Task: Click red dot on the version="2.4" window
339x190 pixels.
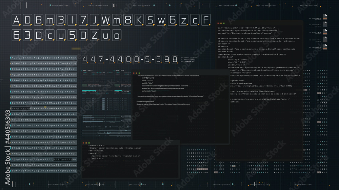Action: tap(83, 143)
